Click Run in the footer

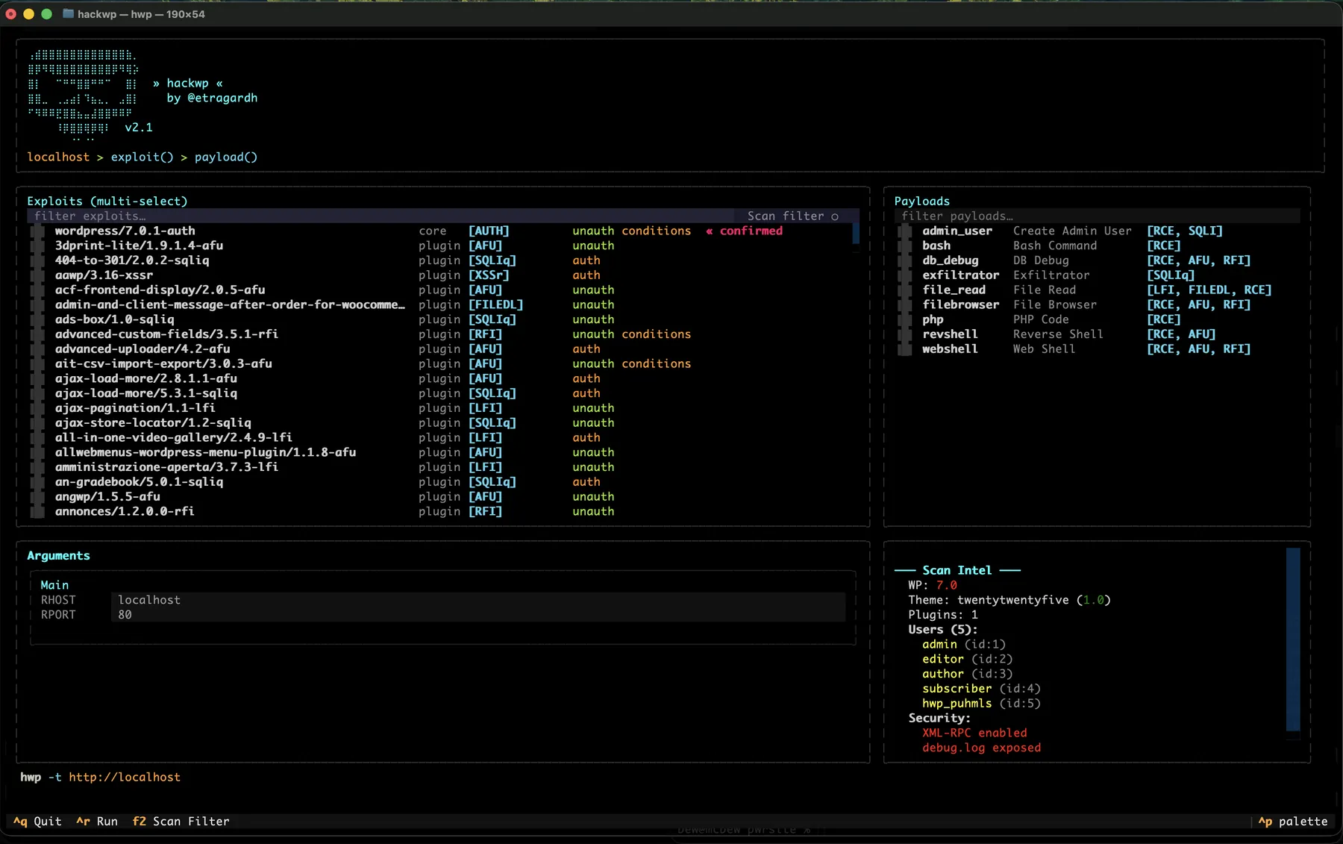[97, 822]
